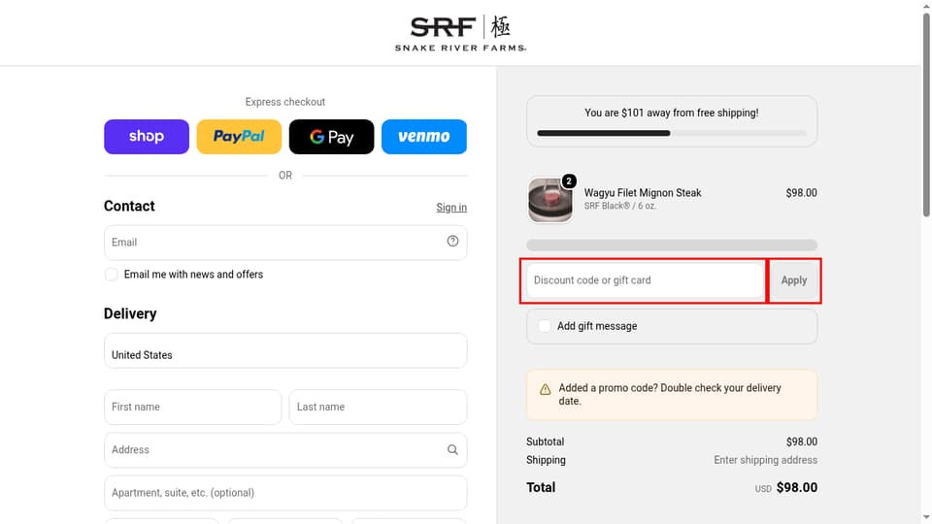Click the quantity badge showing 2
The height and width of the screenshot is (524, 932).
point(569,181)
